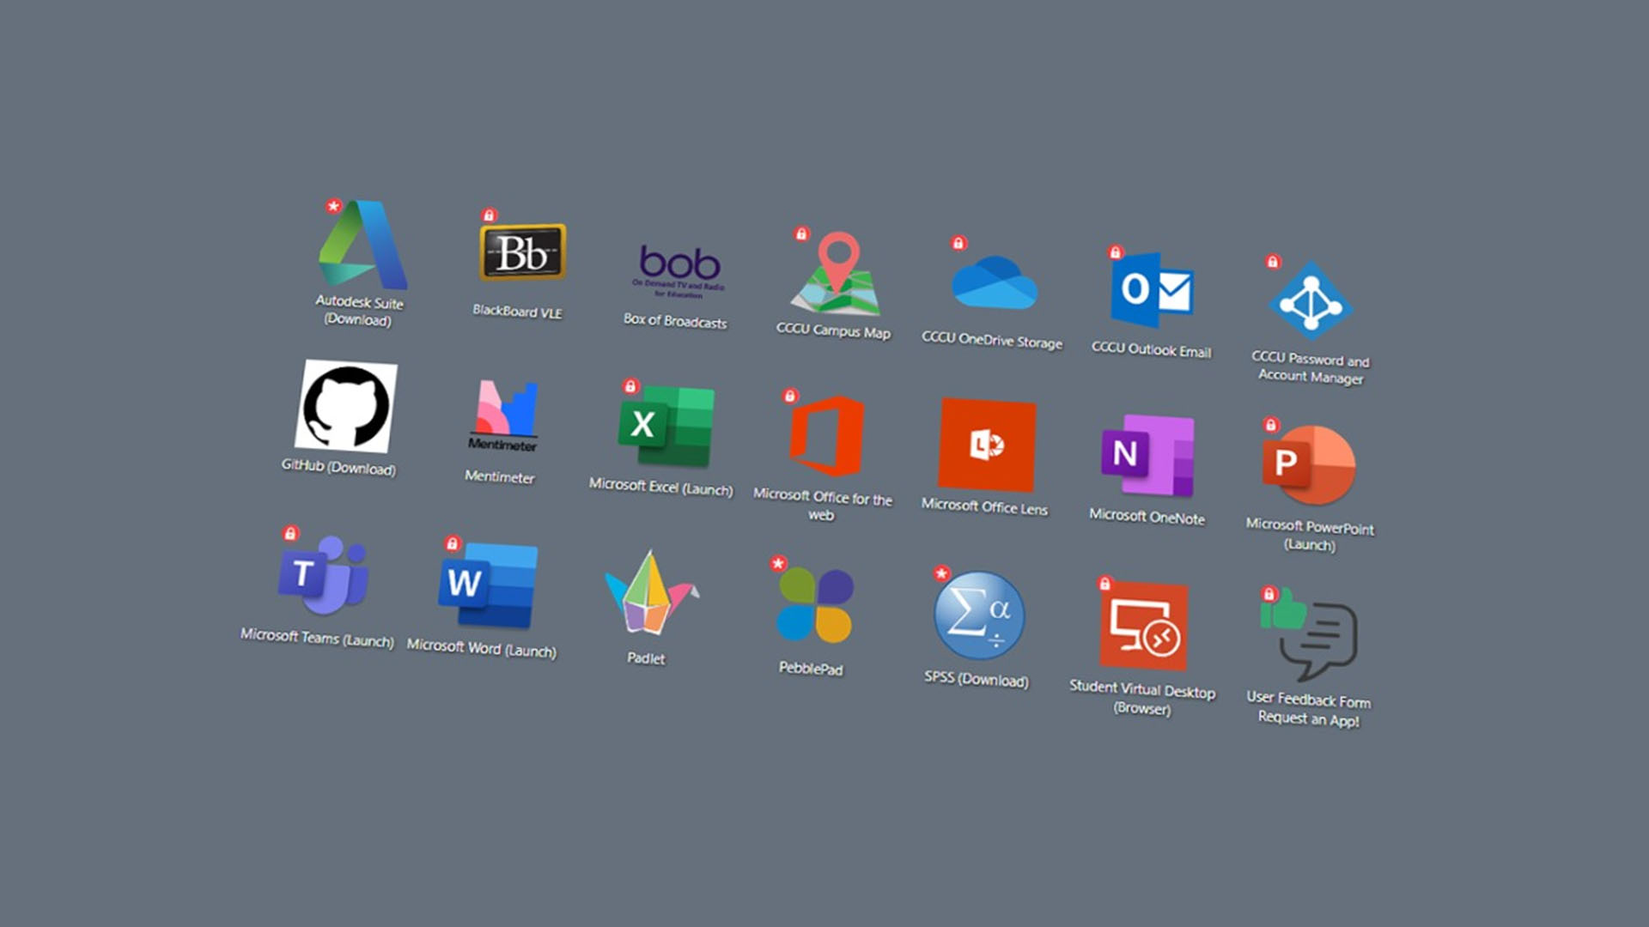The image size is (1649, 927).
Task: Launch Microsoft Excel icon
Action: tap(666, 427)
